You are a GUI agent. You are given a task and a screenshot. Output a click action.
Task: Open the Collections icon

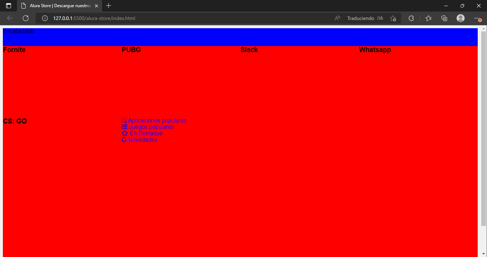click(x=444, y=18)
